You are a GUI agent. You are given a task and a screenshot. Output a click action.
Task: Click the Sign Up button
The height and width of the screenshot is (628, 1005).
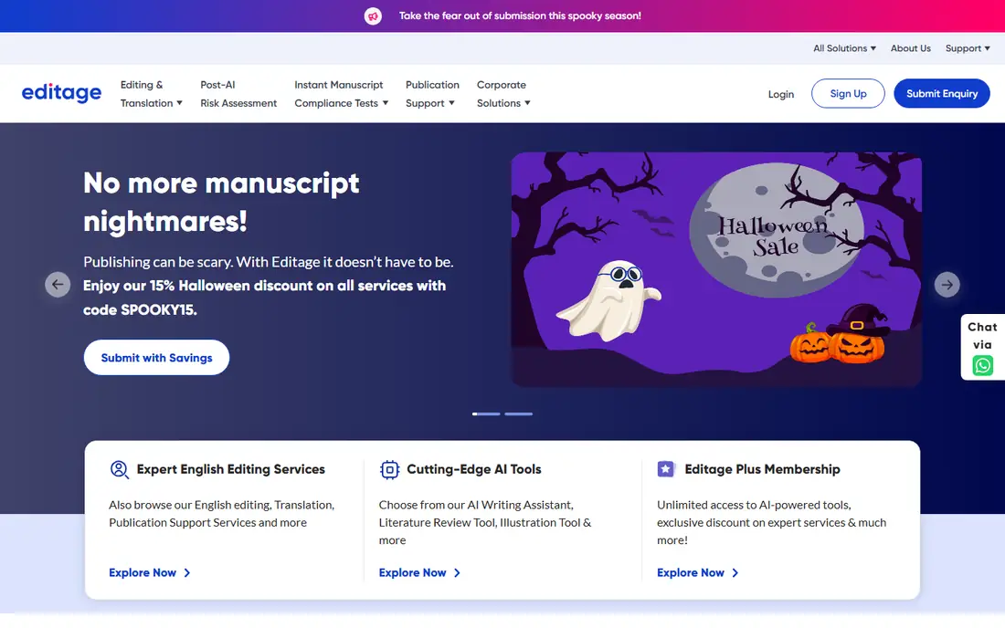pos(848,93)
